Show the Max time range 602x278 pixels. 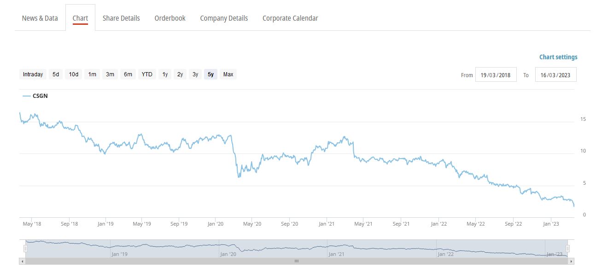(228, 74)
